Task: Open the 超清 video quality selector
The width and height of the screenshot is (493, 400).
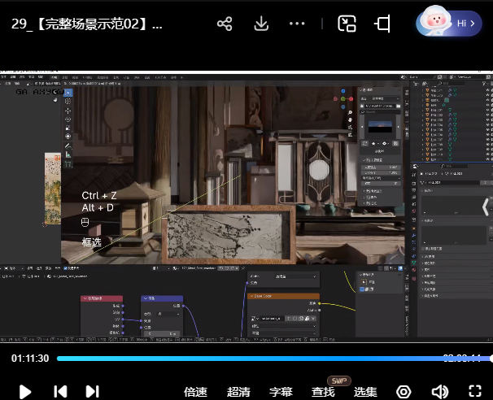Action: point(238,392)
